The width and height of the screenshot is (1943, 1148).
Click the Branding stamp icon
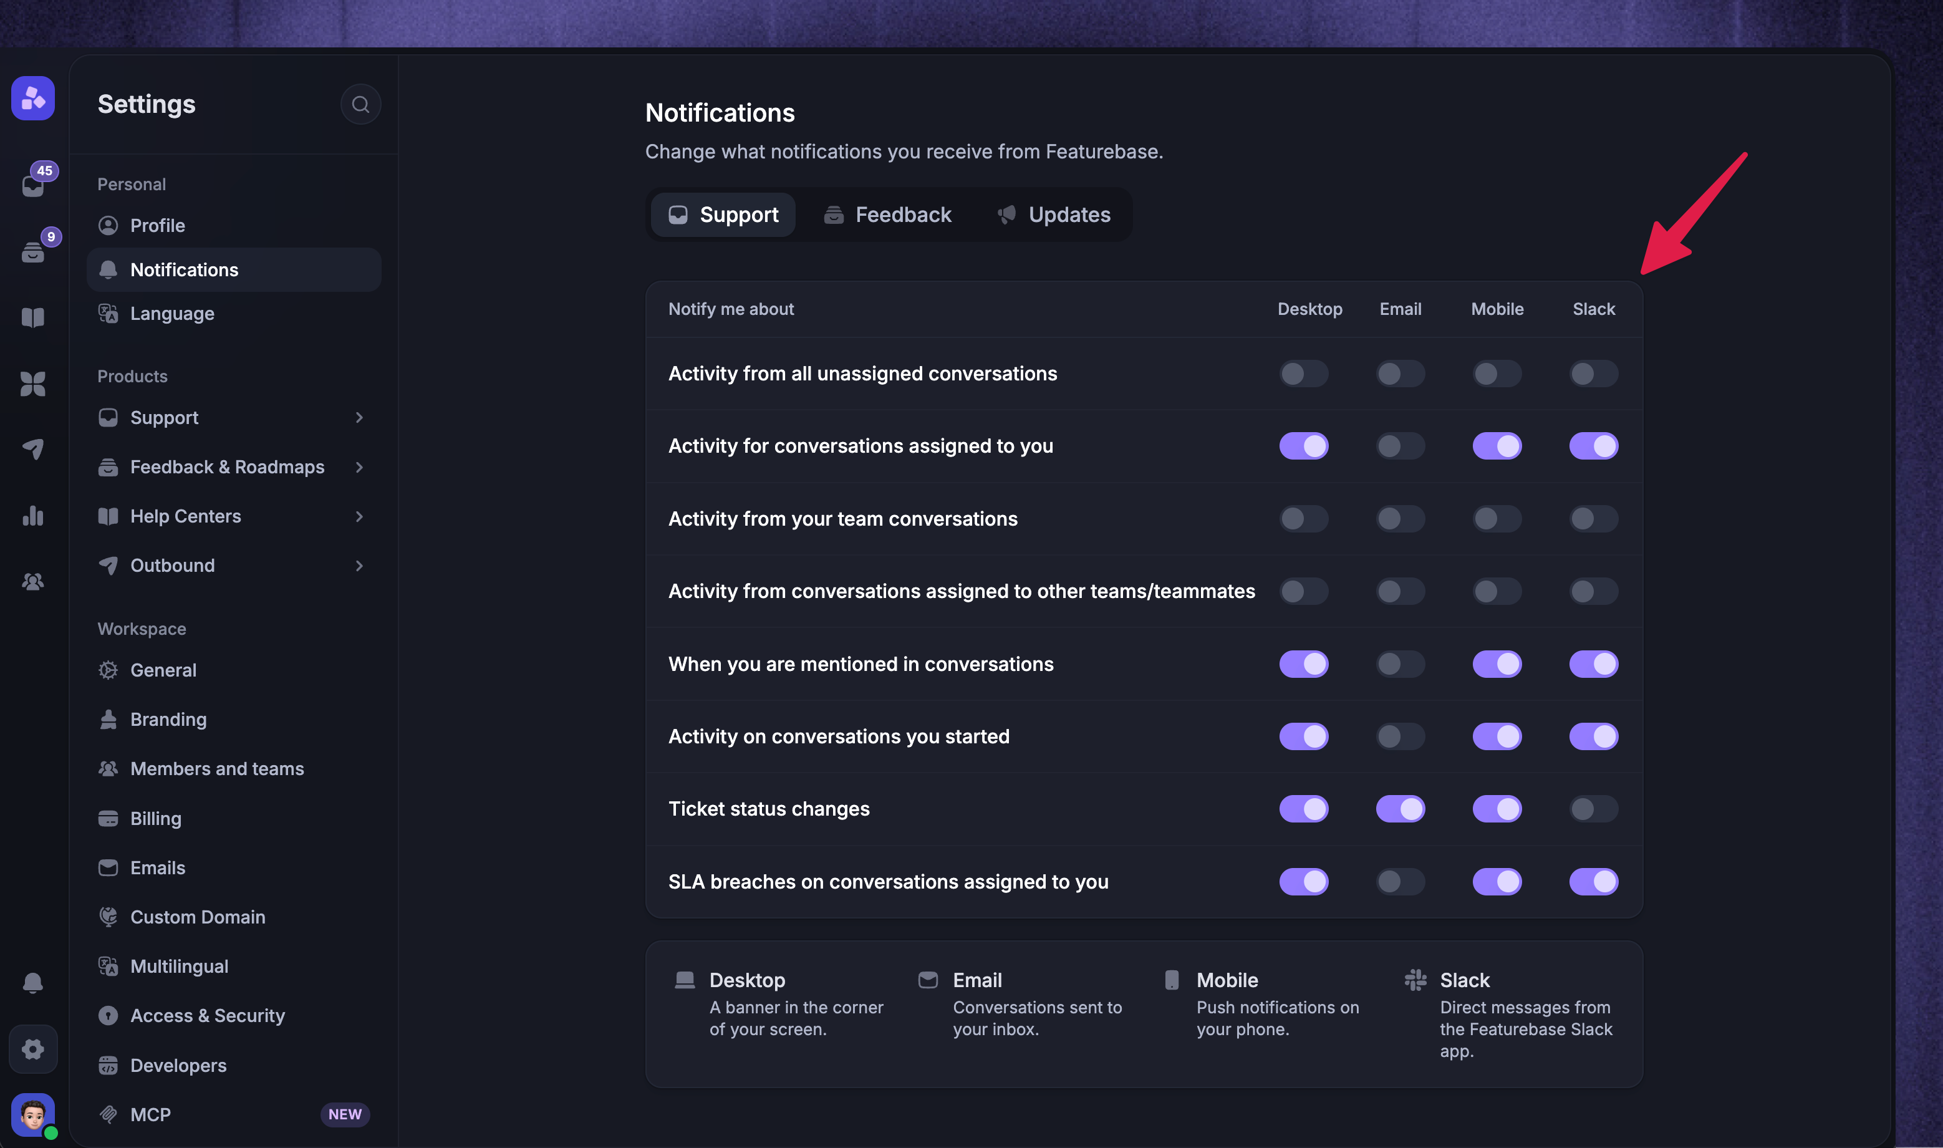108,720
